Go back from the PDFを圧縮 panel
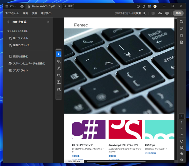 (8, 22)
